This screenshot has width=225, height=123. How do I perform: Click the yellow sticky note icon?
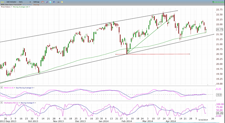tap(62, 2)
